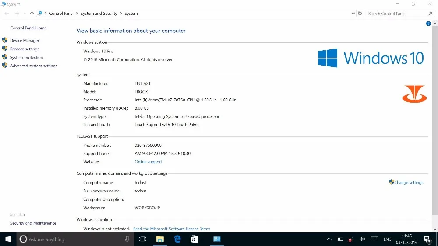
Task: Click the Advanced system settings shield icon
Action: tap(5, 66)
